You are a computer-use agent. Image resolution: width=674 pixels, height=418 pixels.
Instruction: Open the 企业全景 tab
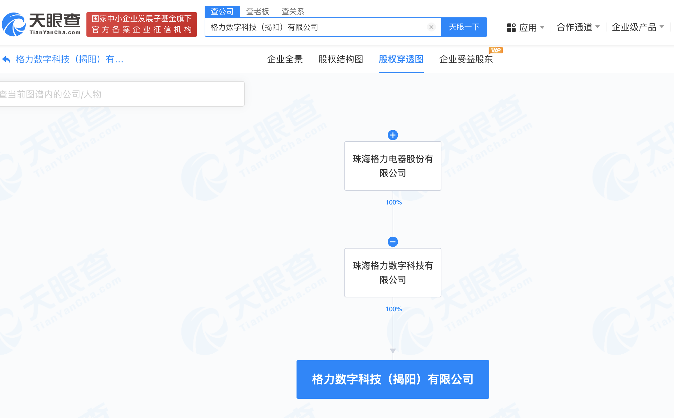click(x=285, y=59)
